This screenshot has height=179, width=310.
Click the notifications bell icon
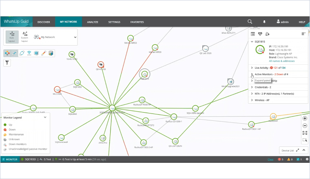[x=264, y=22]
